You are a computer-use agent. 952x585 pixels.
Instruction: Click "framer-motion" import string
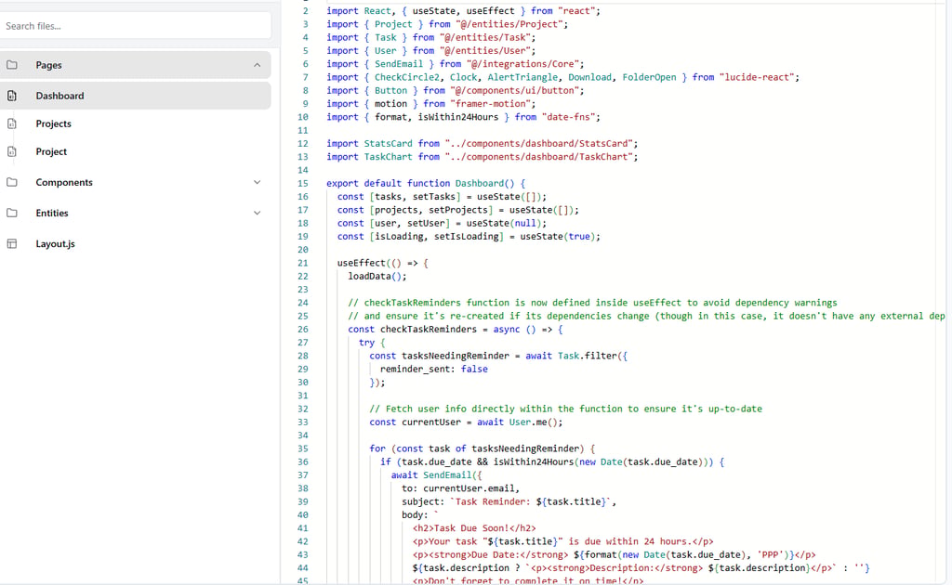click(x=491, y=104)
